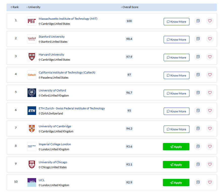Add Caltech to compare list
Screen dimensions: 222x193
pyautogui.click(x=198, y=75)
